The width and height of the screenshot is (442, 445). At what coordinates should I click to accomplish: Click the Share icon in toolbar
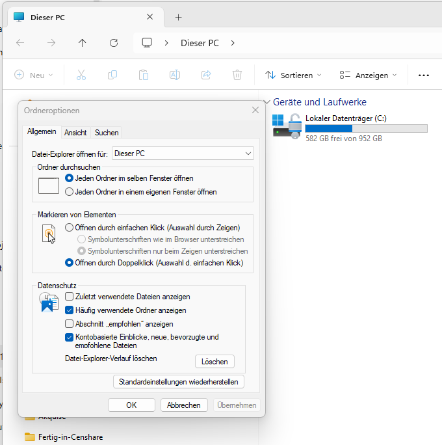(x=206, y=75)
